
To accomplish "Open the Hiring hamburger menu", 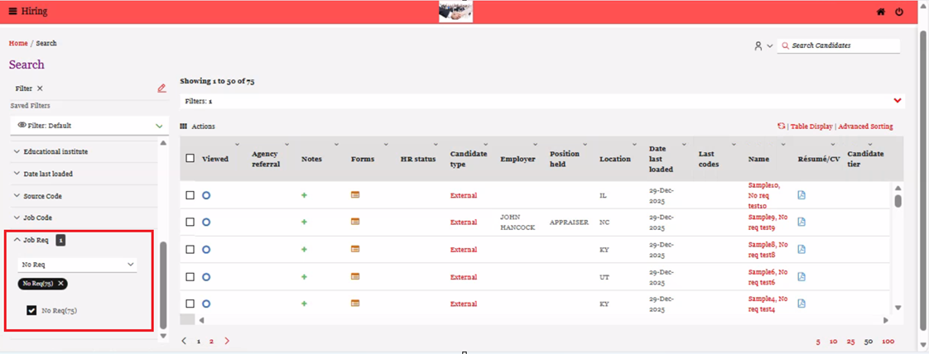I will click(12, 12).
